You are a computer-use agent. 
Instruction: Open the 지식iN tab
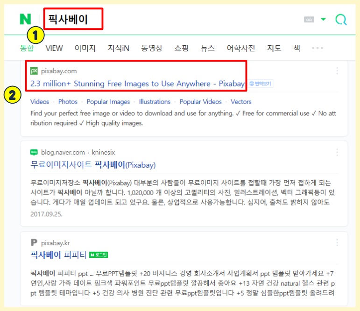pyautogui.click(x=119, y=48)
